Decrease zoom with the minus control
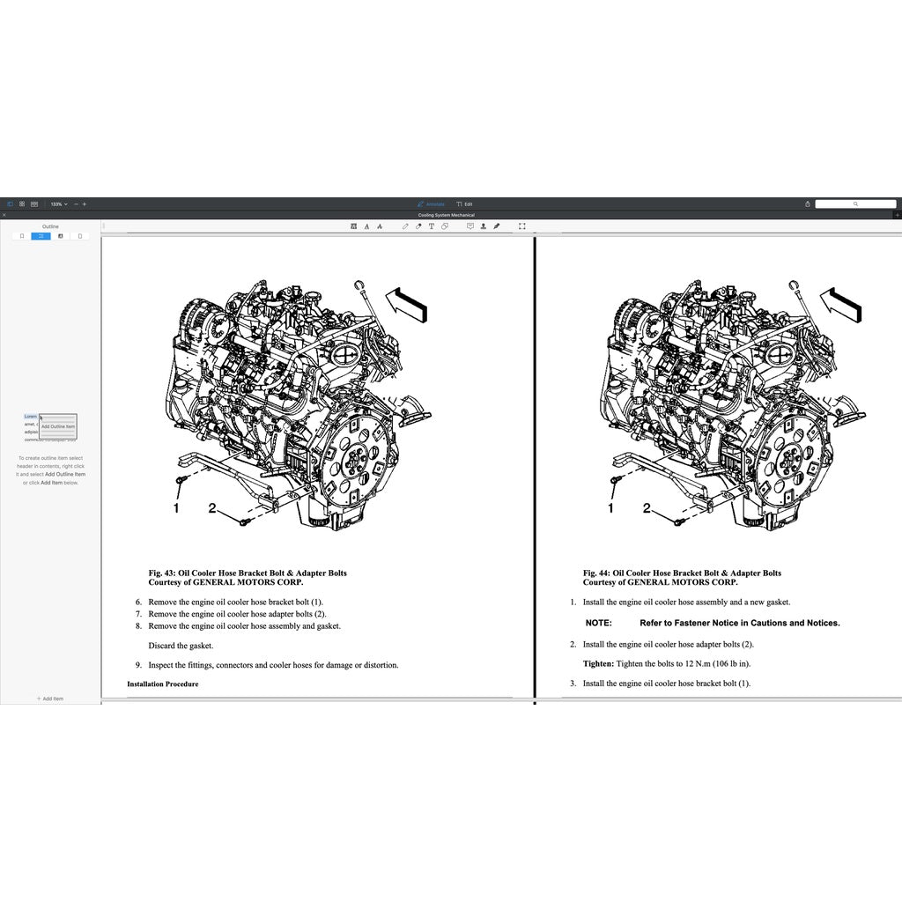Screen dimensions: 902x902 (x=76, y=203)
